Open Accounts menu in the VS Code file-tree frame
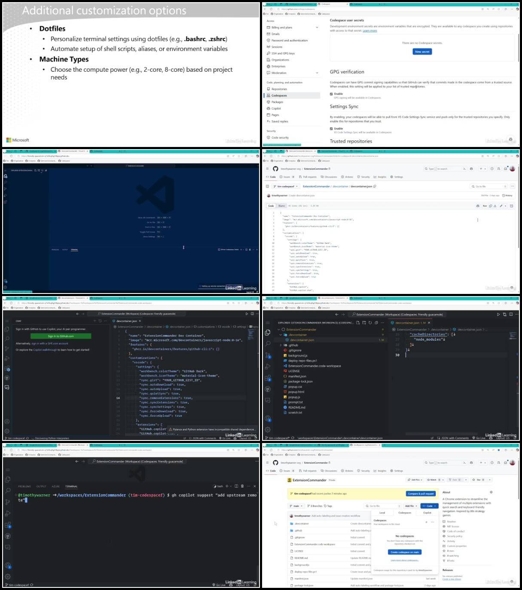Viewport: 522px width, 590px height. tap(268, 419)
